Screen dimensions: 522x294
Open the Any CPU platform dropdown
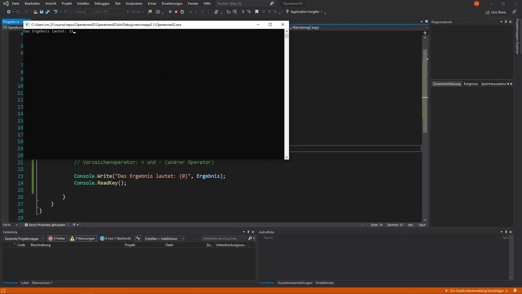[x=109, y=12]
